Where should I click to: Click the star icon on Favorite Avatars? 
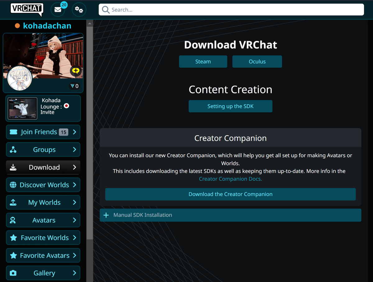(13, 256)
